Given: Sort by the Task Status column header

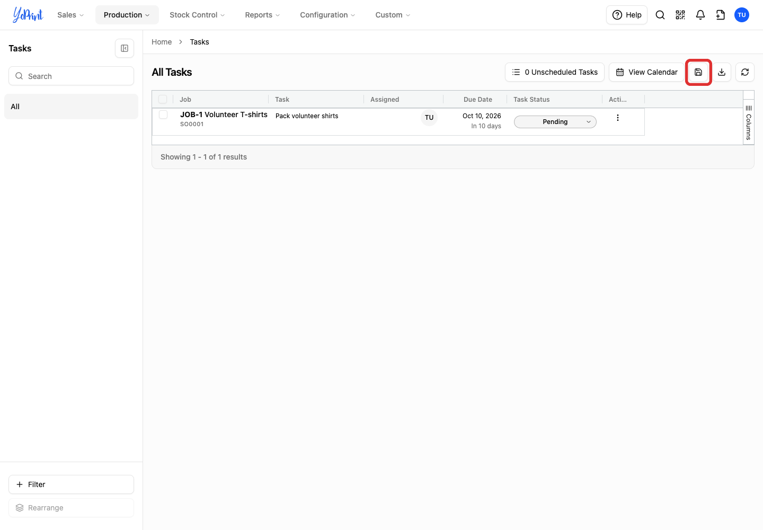Looking at the screenshot, I should pyautogui.click(x=531, y=100).
